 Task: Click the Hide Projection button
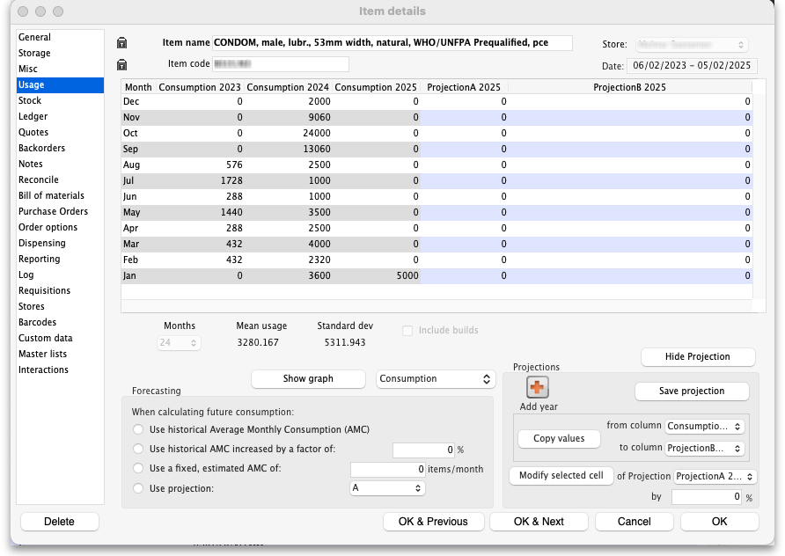click(x=697, y=357)
